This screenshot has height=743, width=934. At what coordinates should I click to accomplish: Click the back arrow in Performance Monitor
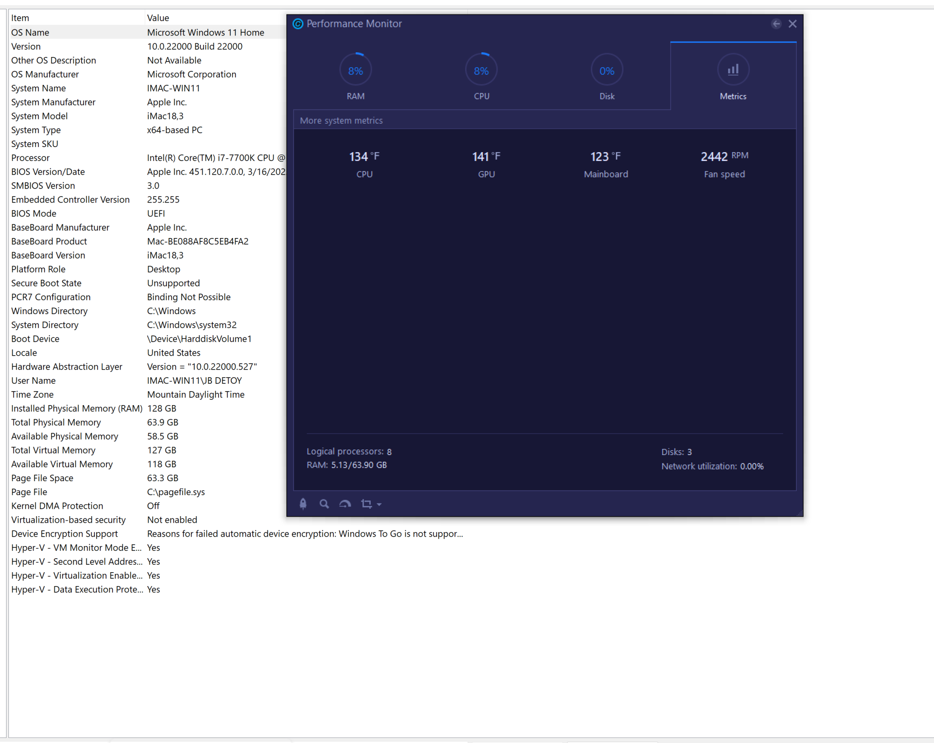coord(776,24)
